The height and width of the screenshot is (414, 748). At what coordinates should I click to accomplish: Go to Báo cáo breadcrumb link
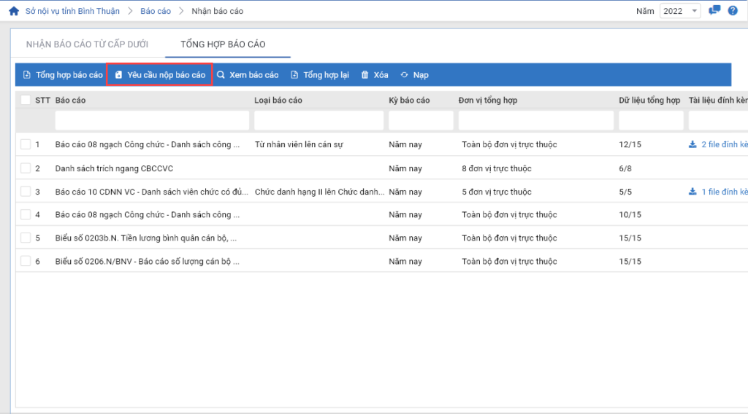156,11
